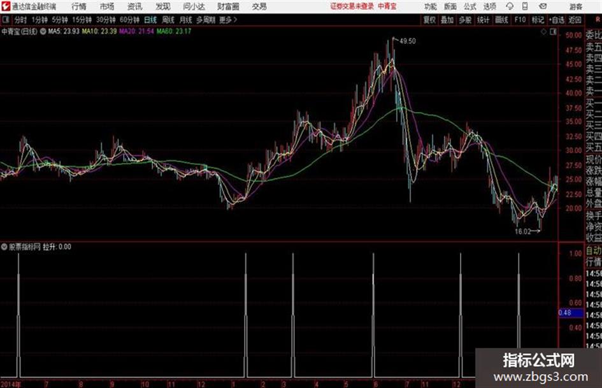
Task: Click the 统计 toolbar button
Action: click(x=484, y=20)
